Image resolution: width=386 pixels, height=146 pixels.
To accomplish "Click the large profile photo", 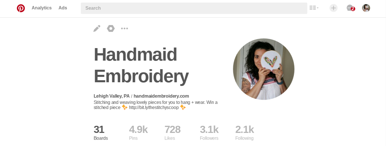I will click(264, 69).
